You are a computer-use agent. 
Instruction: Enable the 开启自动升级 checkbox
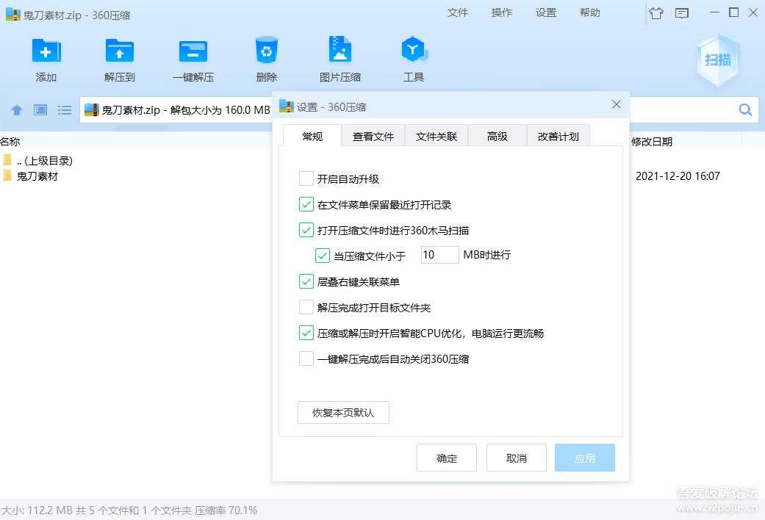[x=306, y=178]
